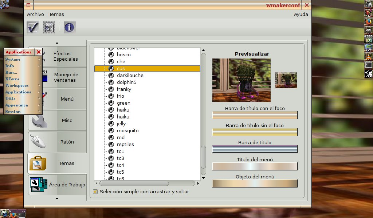Viewport: 373px width, 218px height.
Task: Select the reptiles theme
Action: 125,144
